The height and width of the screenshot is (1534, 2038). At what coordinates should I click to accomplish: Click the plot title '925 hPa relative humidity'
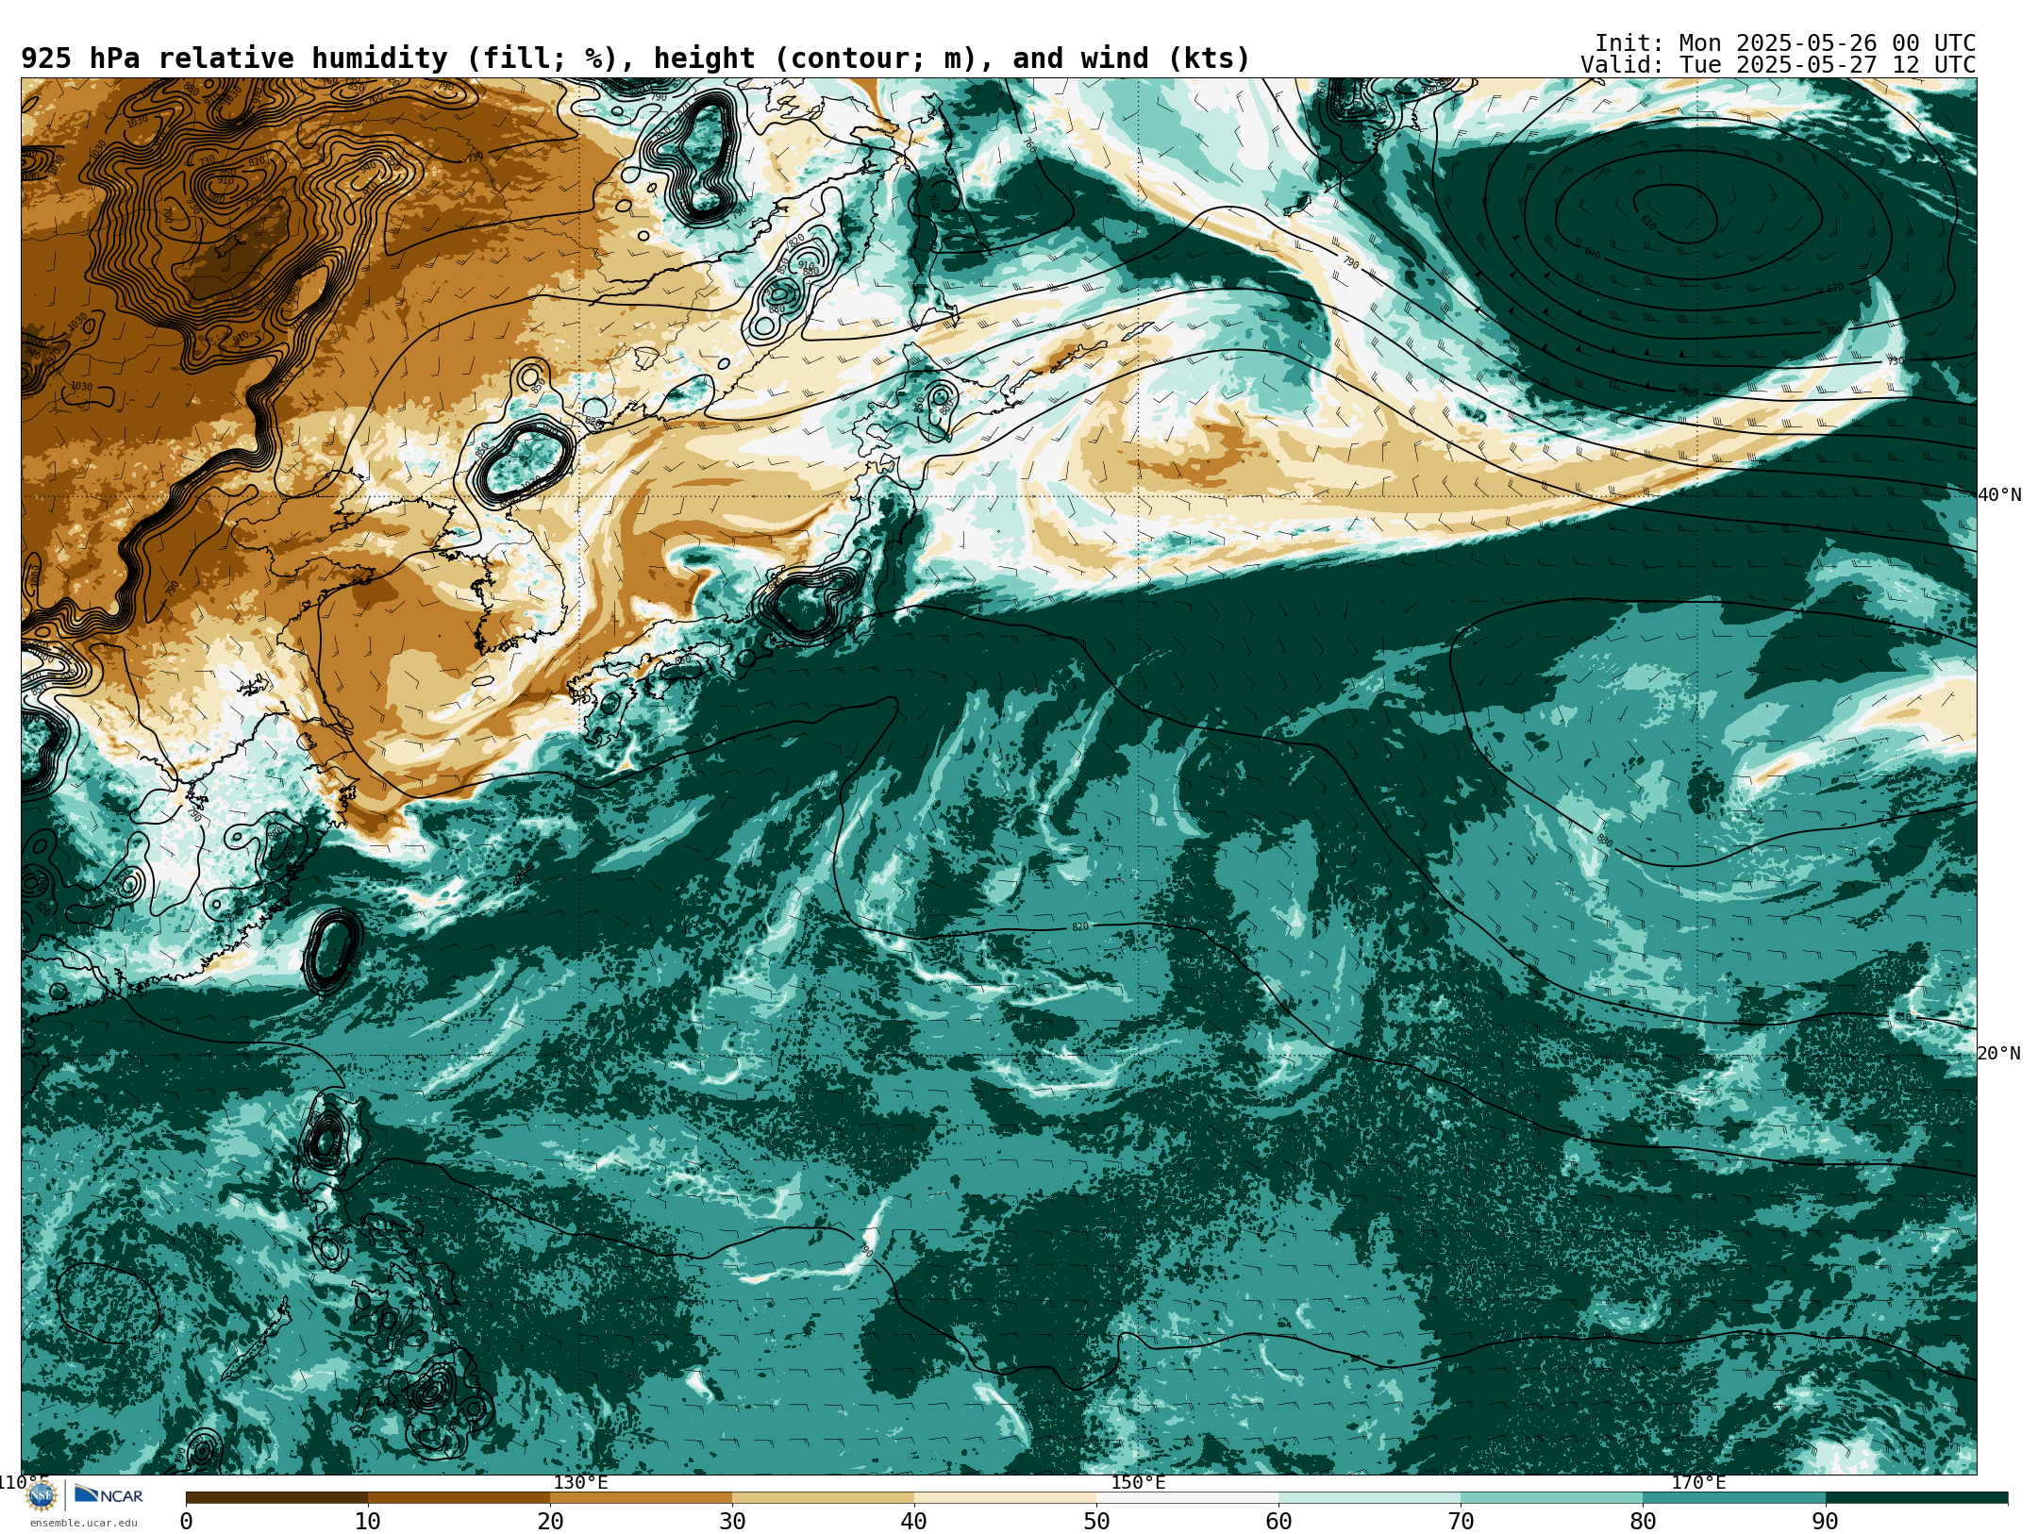tap(234, 58)
